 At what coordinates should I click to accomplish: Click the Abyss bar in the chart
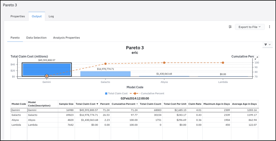(x=164, y=76)
